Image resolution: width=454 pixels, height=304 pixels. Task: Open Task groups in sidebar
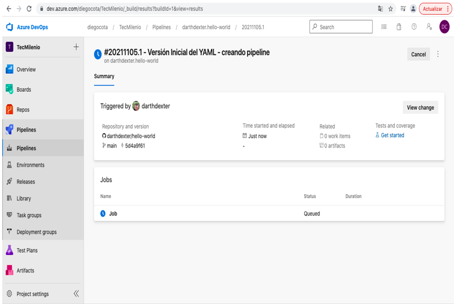(x=43, y=215)
